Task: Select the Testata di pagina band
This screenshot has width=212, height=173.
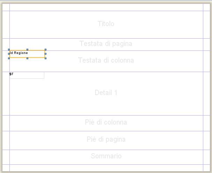Action: [x=106, y=45]
